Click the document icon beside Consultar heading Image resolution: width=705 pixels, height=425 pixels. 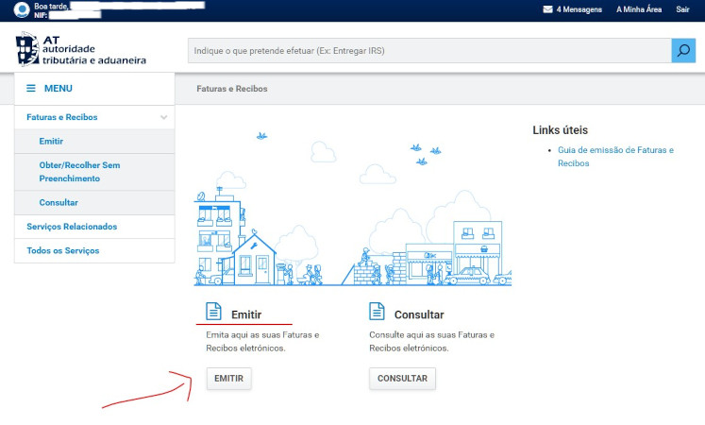point(377,313)
